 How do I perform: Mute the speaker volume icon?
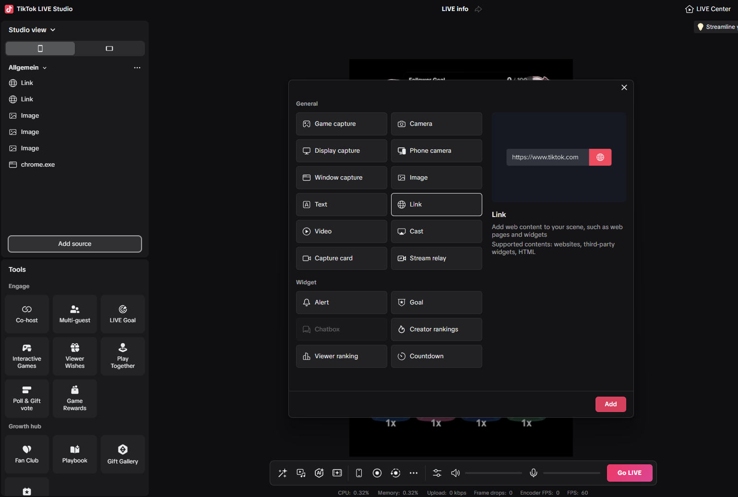[455, 473]
